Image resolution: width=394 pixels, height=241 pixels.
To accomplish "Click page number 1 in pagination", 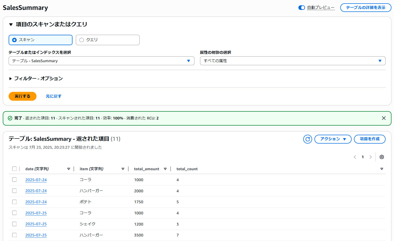I will pyautogui.click(x=363, y=157).
